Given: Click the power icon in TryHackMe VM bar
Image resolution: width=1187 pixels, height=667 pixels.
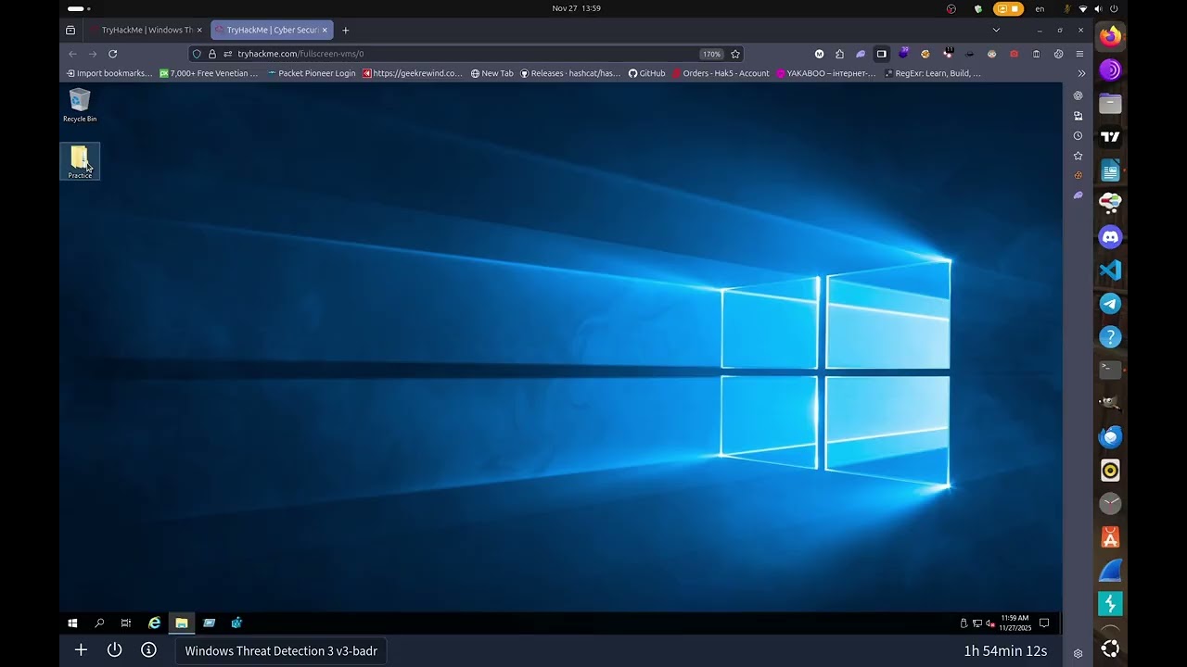Looking at the screenshot, I should [x=114, y=650].
